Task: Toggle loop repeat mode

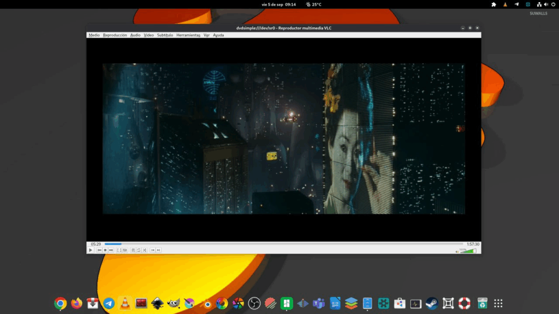Action: 139,250
